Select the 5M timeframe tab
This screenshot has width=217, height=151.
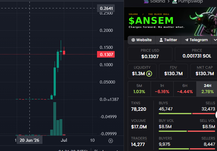tap(139, 89)
